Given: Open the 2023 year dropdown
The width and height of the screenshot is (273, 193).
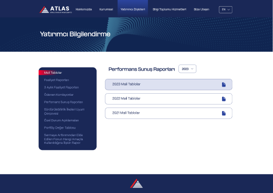Looking at the screenshot, I should coord(187,69).
